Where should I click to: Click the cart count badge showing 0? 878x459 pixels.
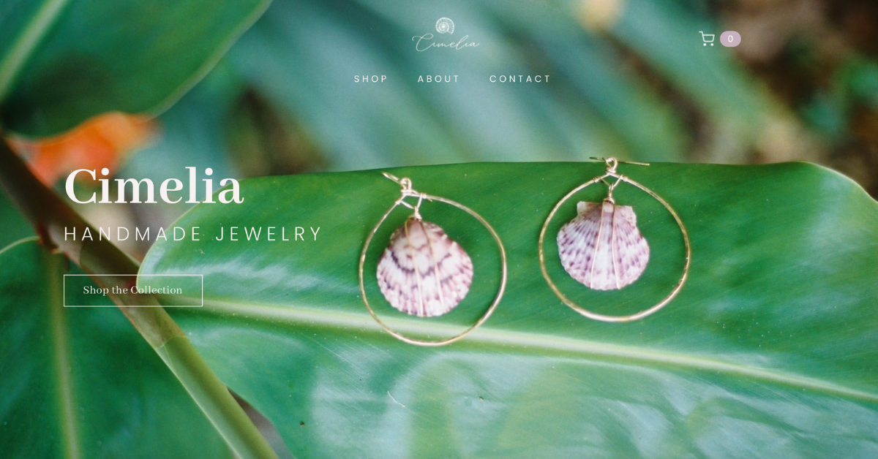[x=730, y=39]
